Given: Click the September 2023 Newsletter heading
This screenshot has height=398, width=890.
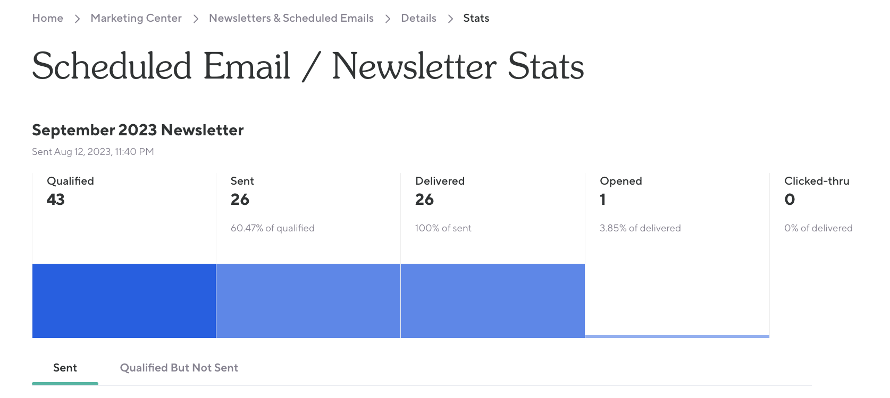Looking at the screenshot, I should tap(138, 130).
